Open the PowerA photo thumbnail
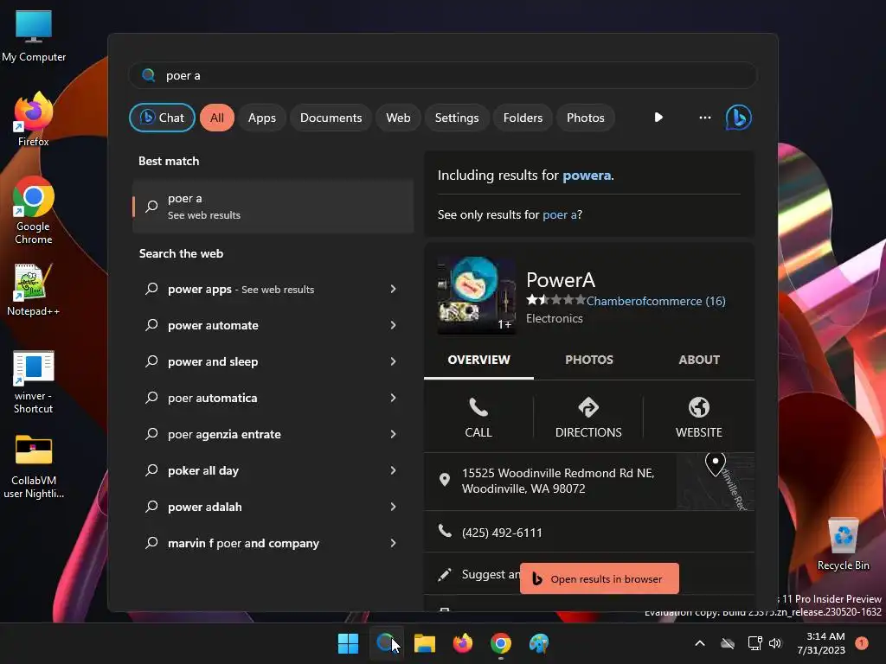The height and width of the screenshot is (664, 886). click(x=477, y=296)
